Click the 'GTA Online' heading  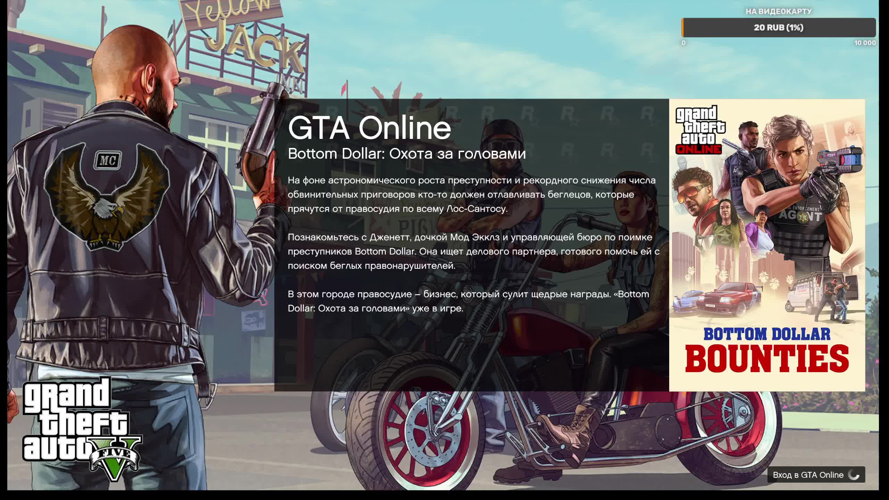coord(369,128)
